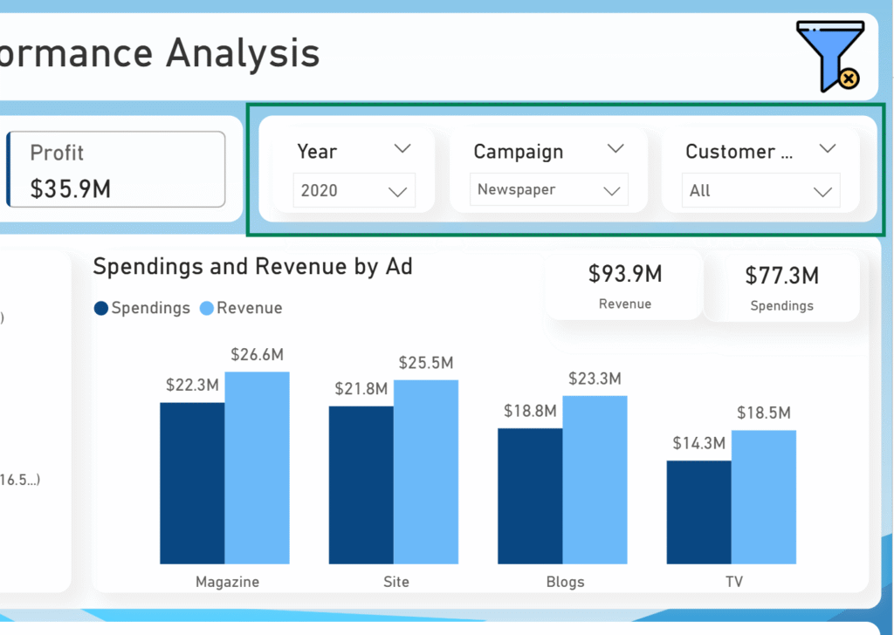Screen dimensions: 894x635
Task: Open the 2020 year dropdown
Action: click(x=354, y=190)
